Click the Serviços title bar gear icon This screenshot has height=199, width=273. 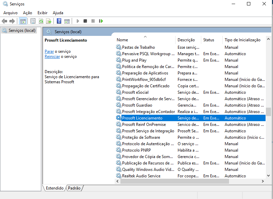(x=5, y=4)
